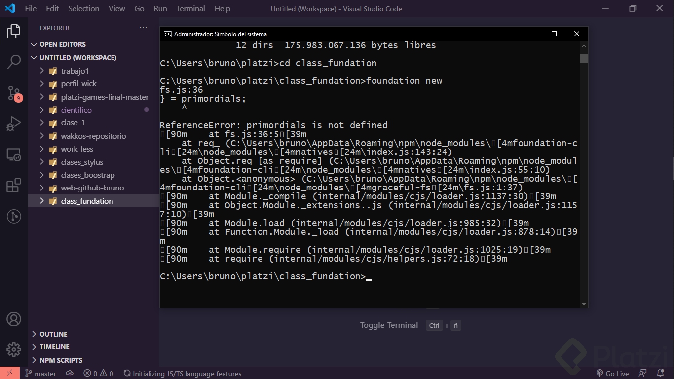Close the Command Prompt window
Image resolution: width=674 pixels, height=379 pixels.
[577, 34]
